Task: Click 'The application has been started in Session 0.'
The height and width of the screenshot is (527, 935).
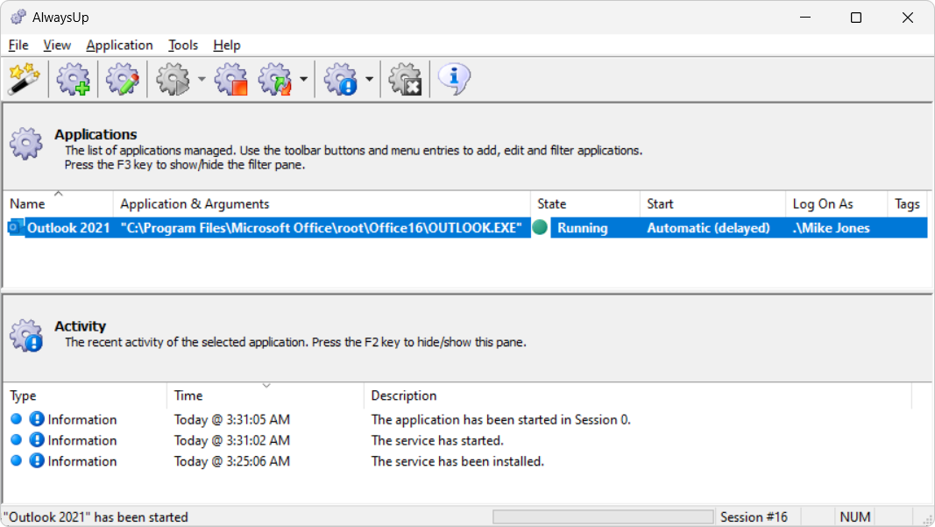Action: point(501,419)
